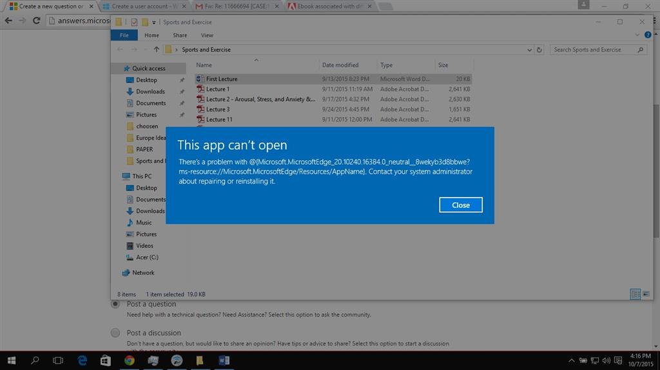Viewport: 660px width, 370px height.
Task: Reload the page in Chrome
Action: 36,20
